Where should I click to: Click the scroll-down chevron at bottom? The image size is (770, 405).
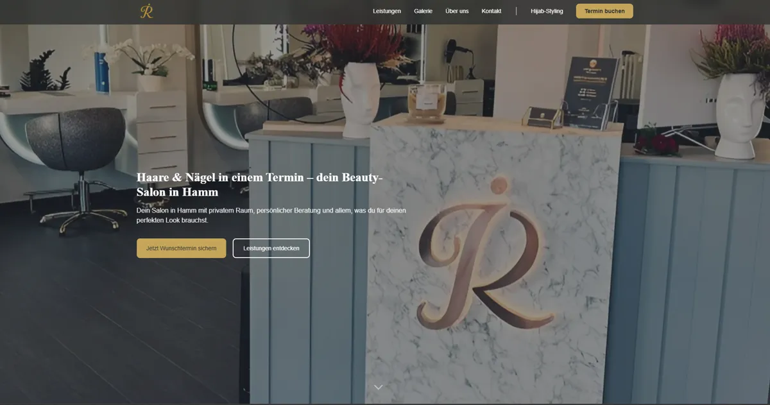[x=379, y=387]
